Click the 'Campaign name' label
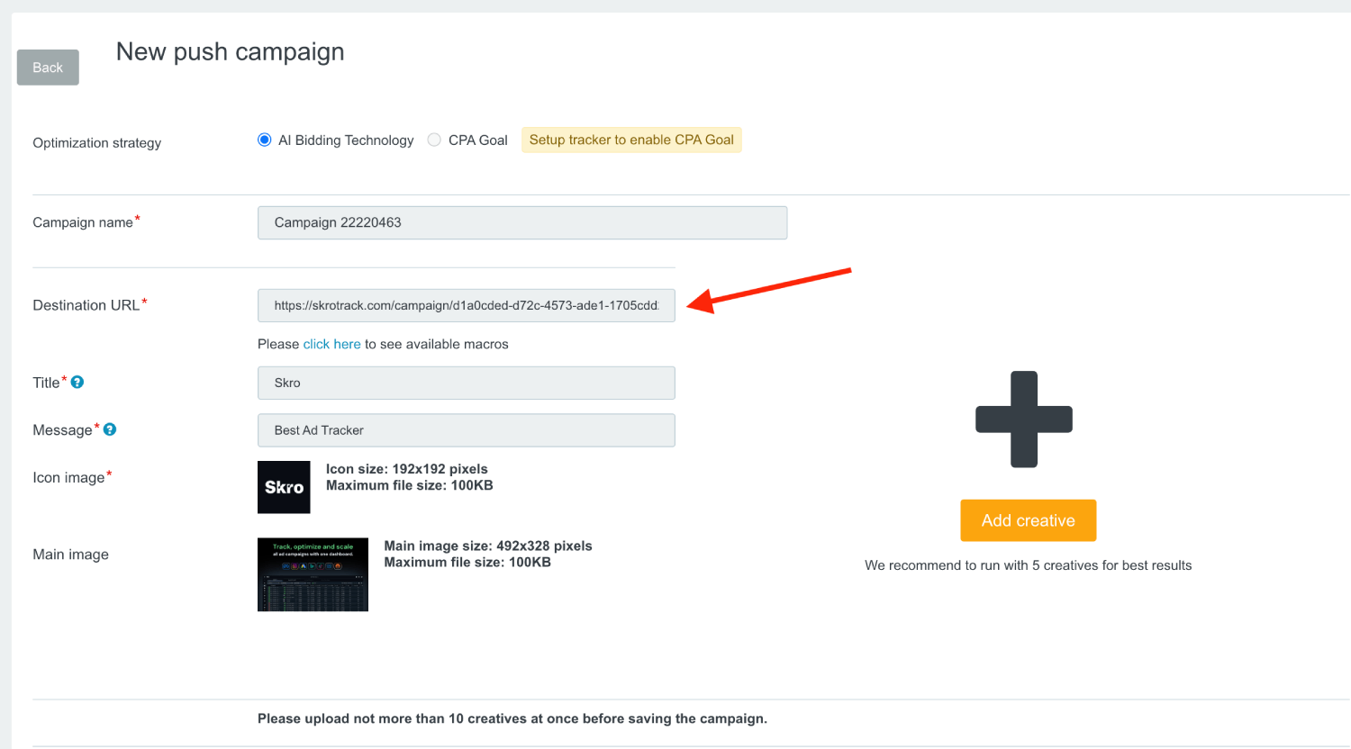The width and height of the screenshot is (1351, 749). (x=83, y=222)
